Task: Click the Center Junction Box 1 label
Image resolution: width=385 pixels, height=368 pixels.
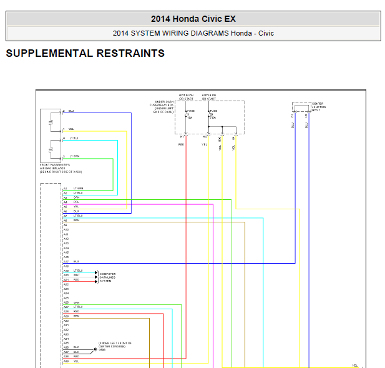Action: click(x=319, y=107)
